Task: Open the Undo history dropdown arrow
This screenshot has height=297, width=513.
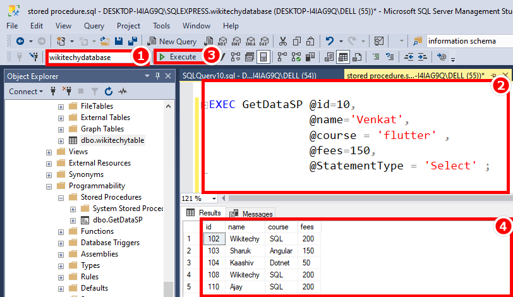Action: (x=341, y=41)
